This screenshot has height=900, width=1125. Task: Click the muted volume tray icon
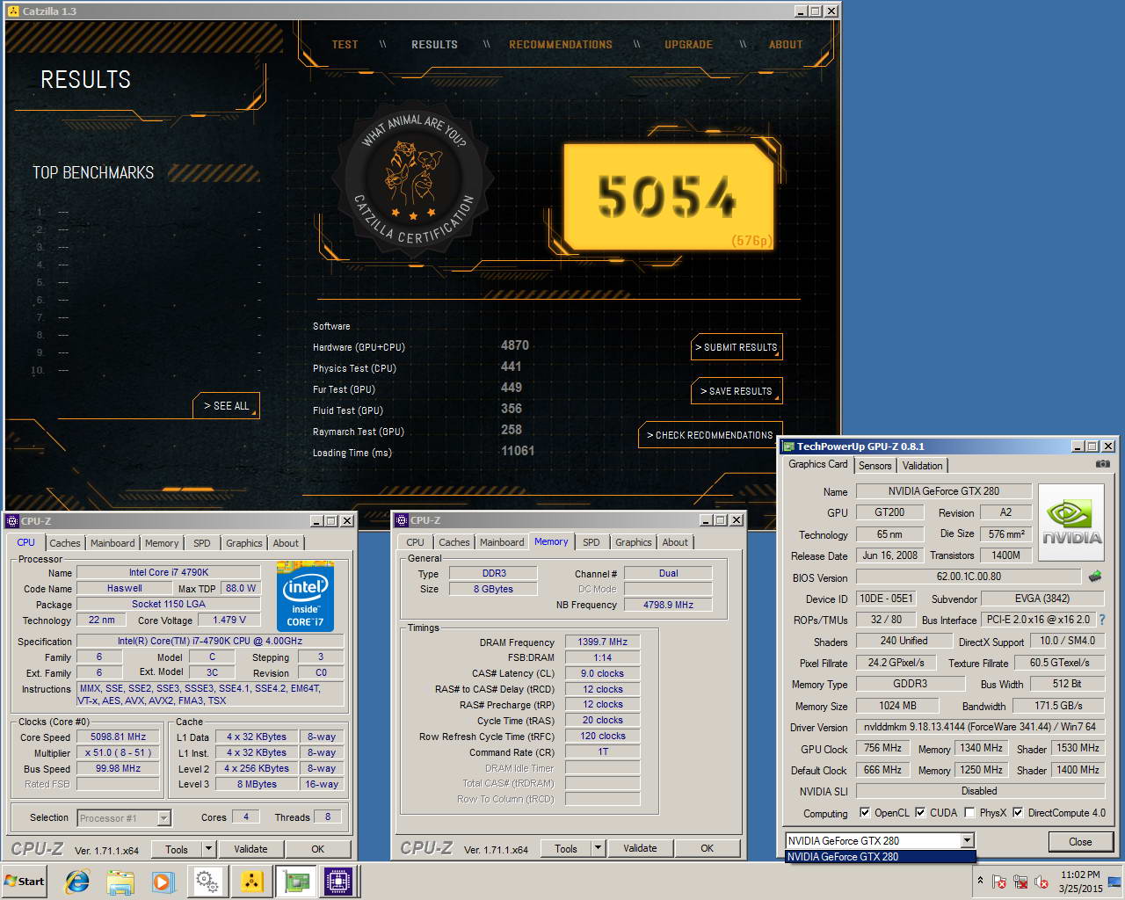1042,882
